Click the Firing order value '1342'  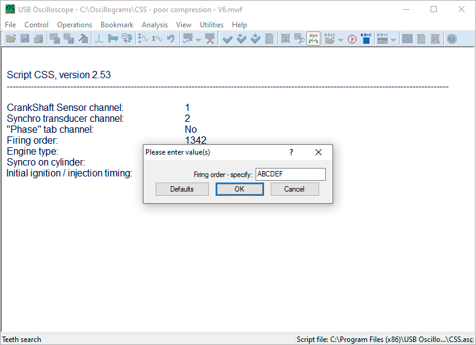coord(196,140)
